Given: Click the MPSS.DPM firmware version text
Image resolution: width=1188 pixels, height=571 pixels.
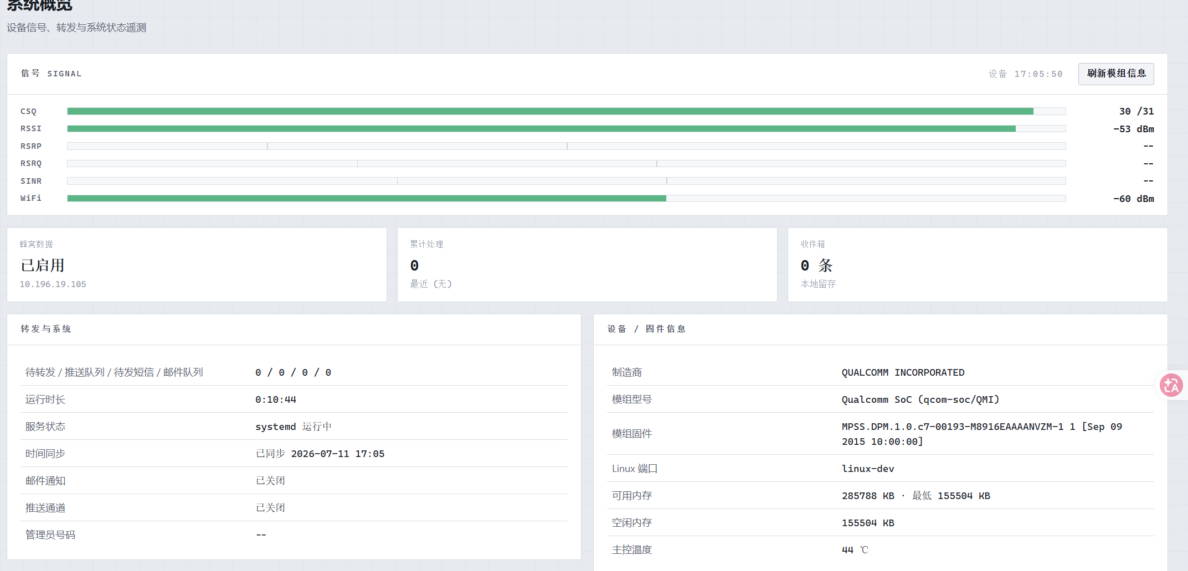Looking at the screenshot, I should click(x=982, y=434).
